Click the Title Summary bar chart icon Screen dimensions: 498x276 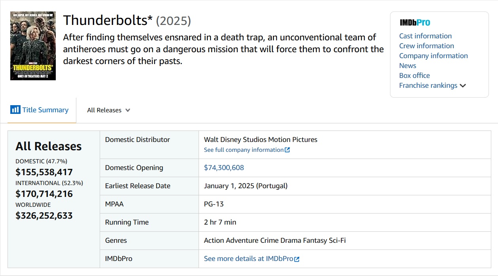[15, 110]
